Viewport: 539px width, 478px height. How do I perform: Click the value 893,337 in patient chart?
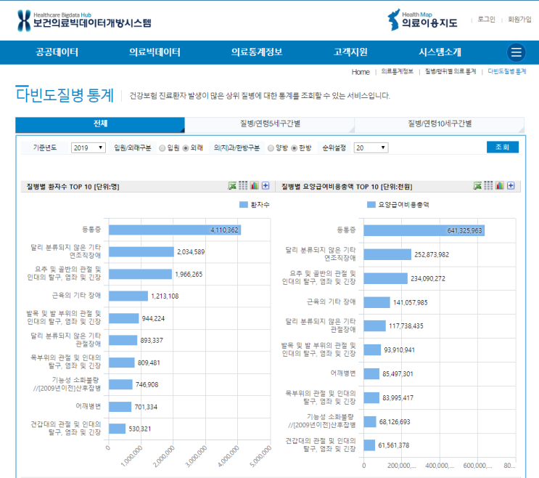152,341
